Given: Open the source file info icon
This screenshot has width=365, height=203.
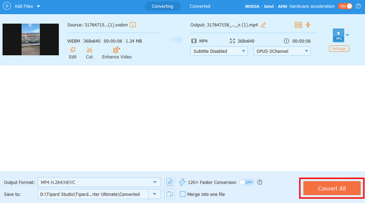Looking at the screenshot, I should 133,25.
